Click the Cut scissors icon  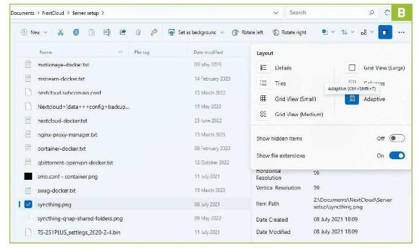[x=61, y=33]
